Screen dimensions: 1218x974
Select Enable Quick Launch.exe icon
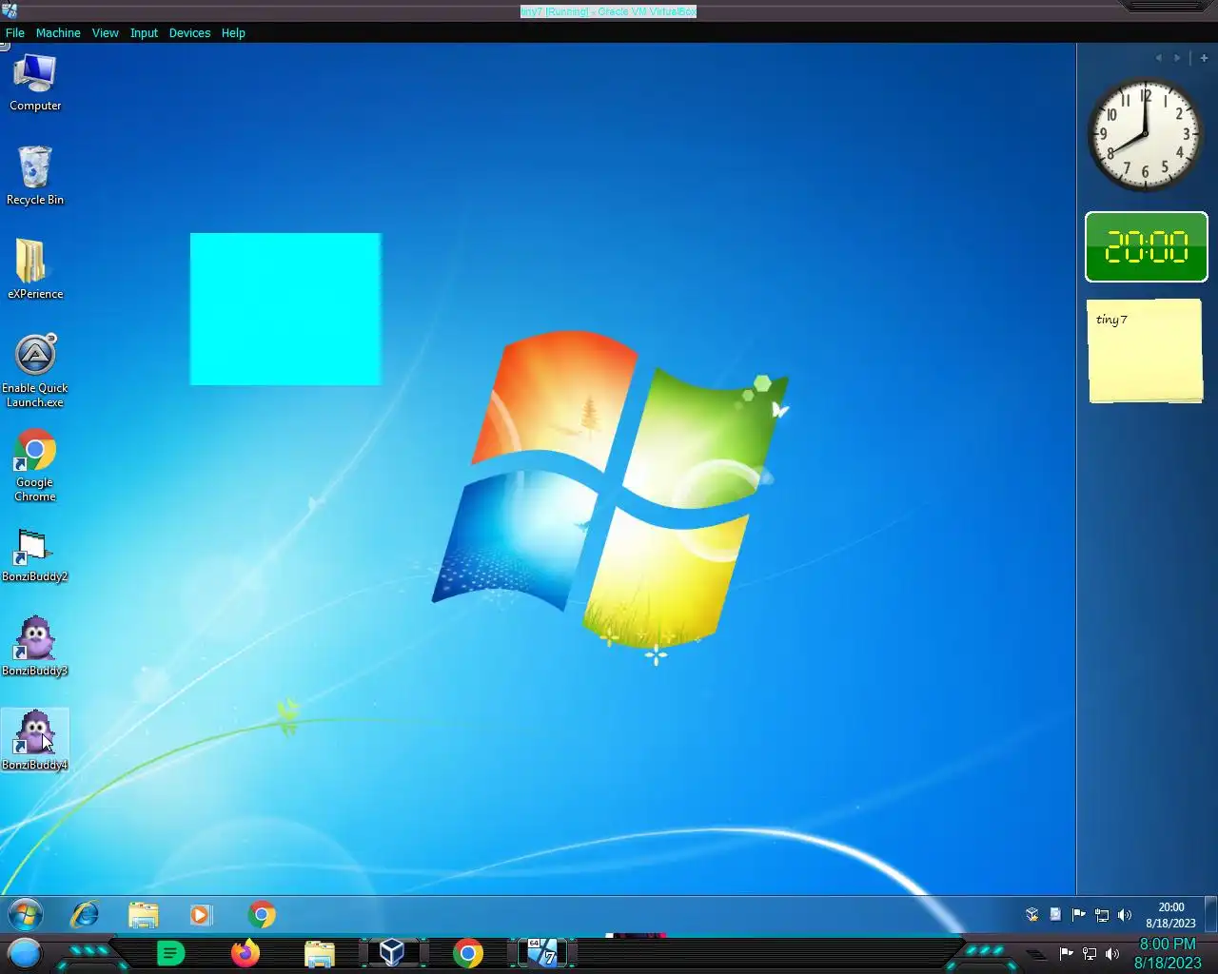(35, 371)
